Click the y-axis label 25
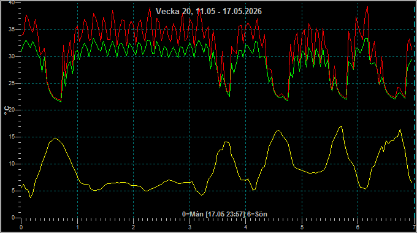The height and width of the screenshot is (233, 417). pos(12,83)
